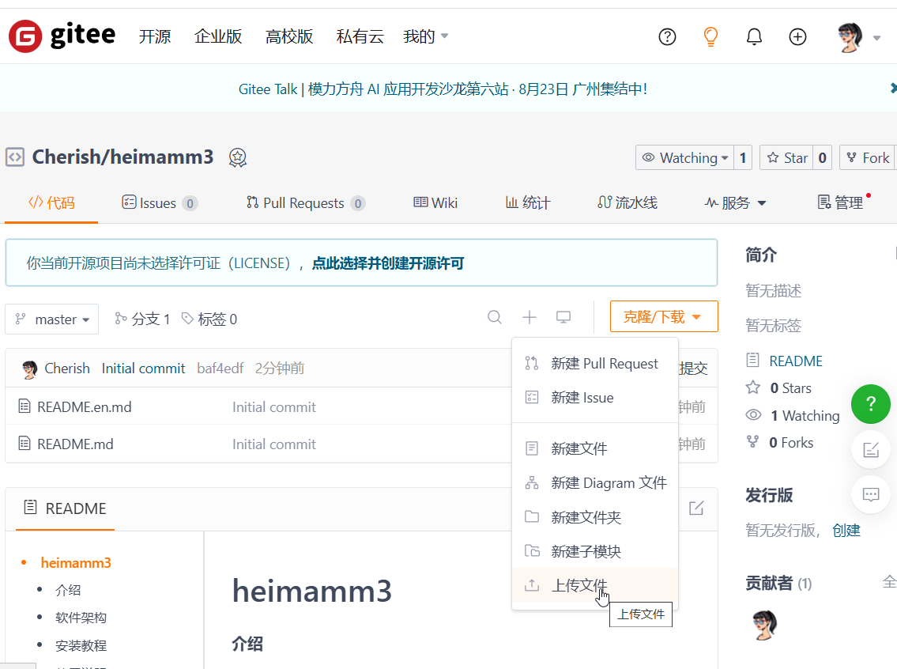The height and width of the screenshot is (669, 897).
Task: Select 软件架构 in README outline
Action: click(81, 618)
